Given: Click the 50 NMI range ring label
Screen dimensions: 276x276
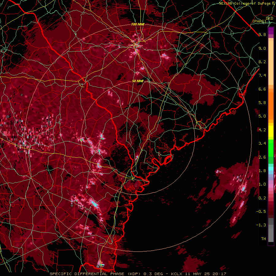Looking at the screenshot, I should point(138,81).
